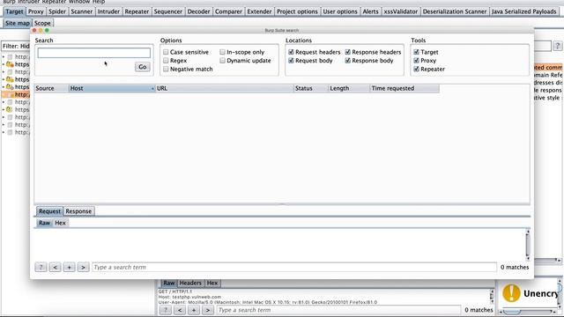
Task: Open the Alerts tab
Action: (x=370, y=11)
